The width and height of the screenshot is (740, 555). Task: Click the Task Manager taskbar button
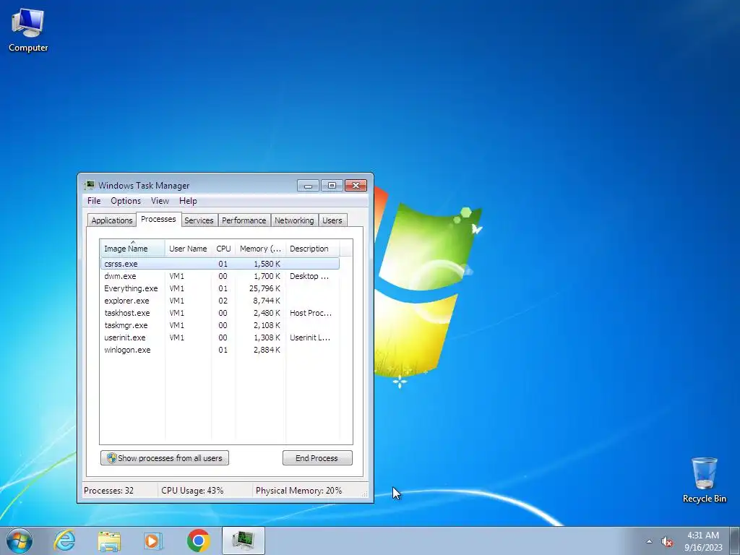tap(243, 541)
